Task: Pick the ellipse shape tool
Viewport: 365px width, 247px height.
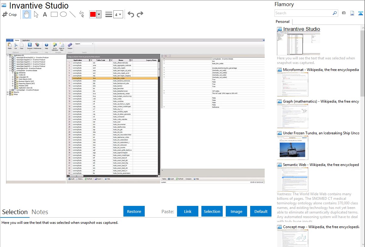Action: 63,14
